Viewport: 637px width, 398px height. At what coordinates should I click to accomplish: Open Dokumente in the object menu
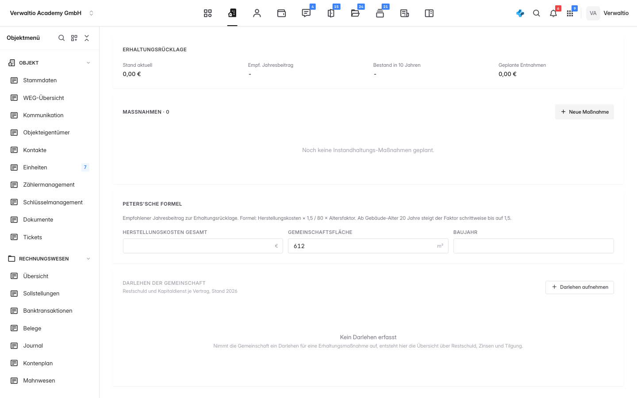pos(50,219)
